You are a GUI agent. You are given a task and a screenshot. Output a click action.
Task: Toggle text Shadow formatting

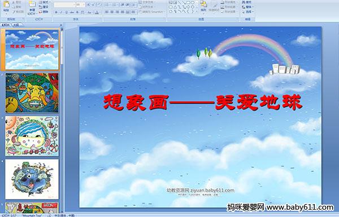tap(77, 12)
